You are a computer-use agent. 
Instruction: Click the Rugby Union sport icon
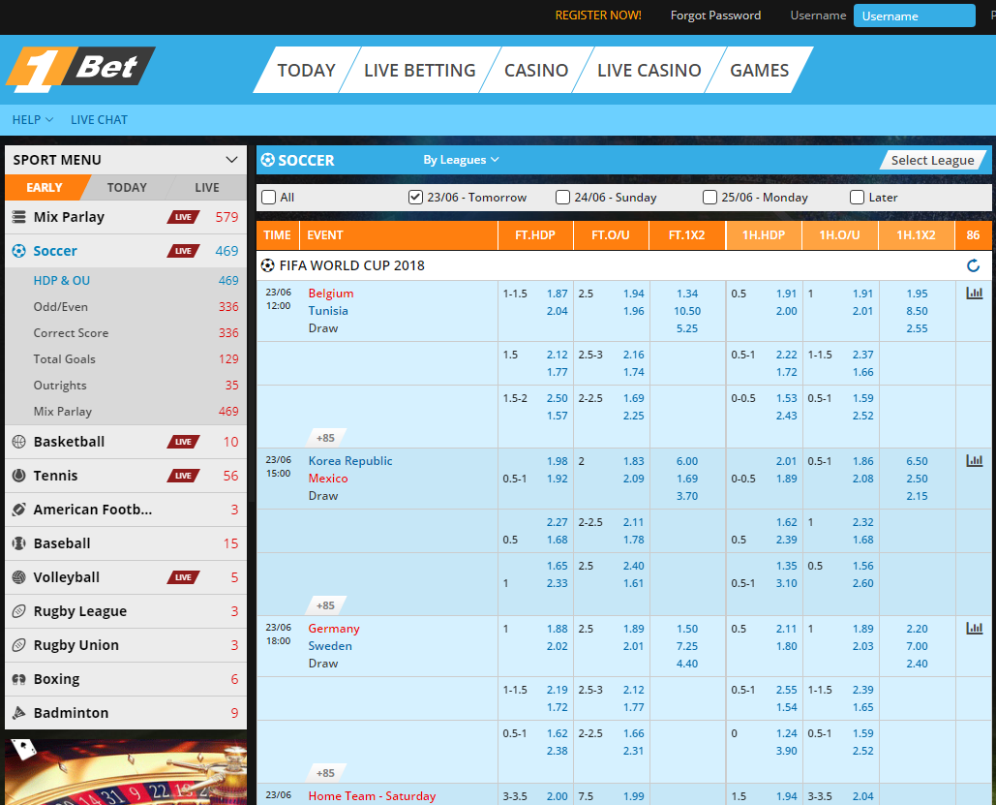(19, 645)
